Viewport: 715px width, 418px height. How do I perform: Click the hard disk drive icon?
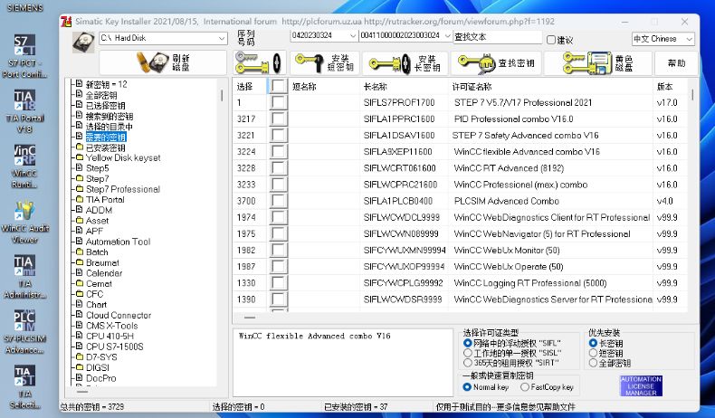(x=83, y=42)
